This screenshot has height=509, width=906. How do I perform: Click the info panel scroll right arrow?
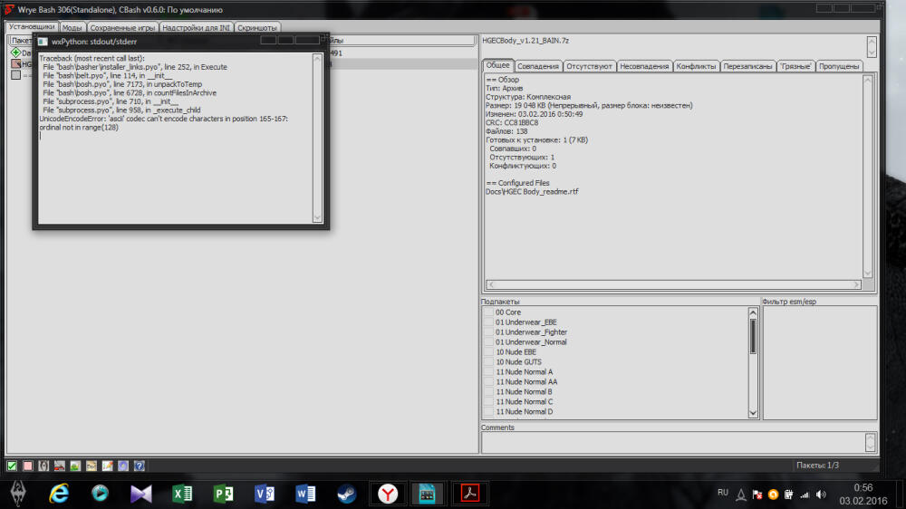click(x=856, y=284)
